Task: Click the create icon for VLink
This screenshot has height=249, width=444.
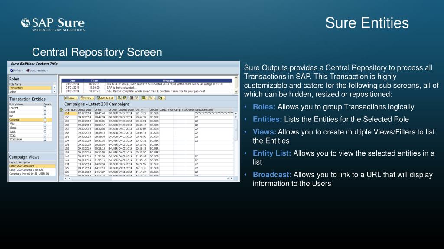Action: pos(45,131)
